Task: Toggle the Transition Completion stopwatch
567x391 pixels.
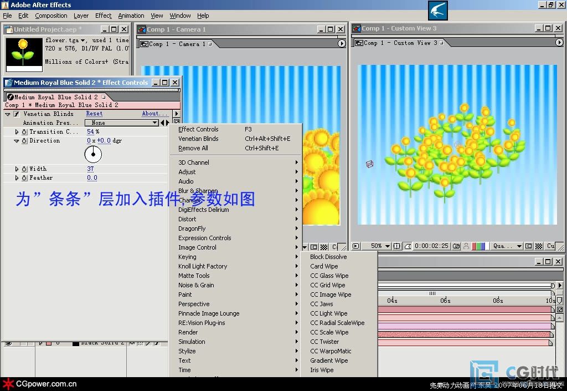Action: 24,132
